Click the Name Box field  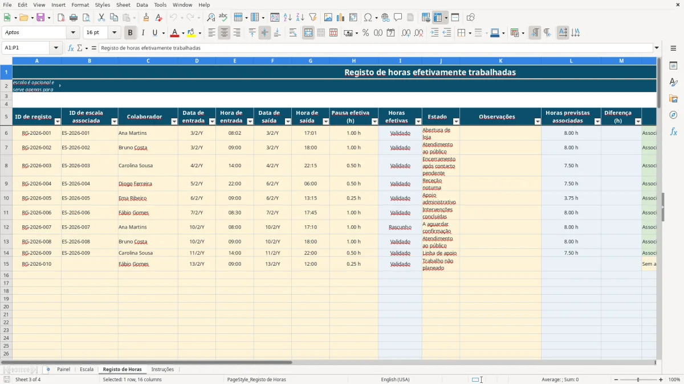[26, 48]
